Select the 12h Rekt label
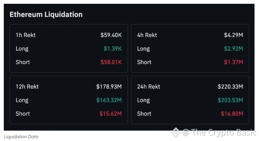 point(27,87)
